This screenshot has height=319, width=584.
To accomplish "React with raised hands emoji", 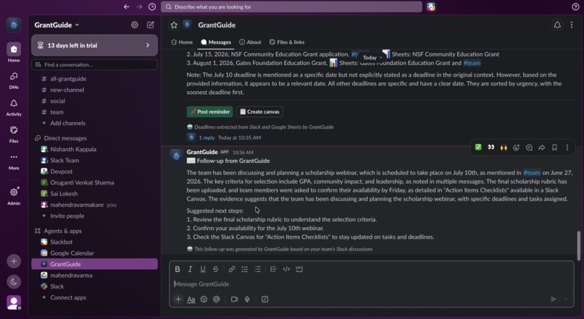I will point(504,148).
